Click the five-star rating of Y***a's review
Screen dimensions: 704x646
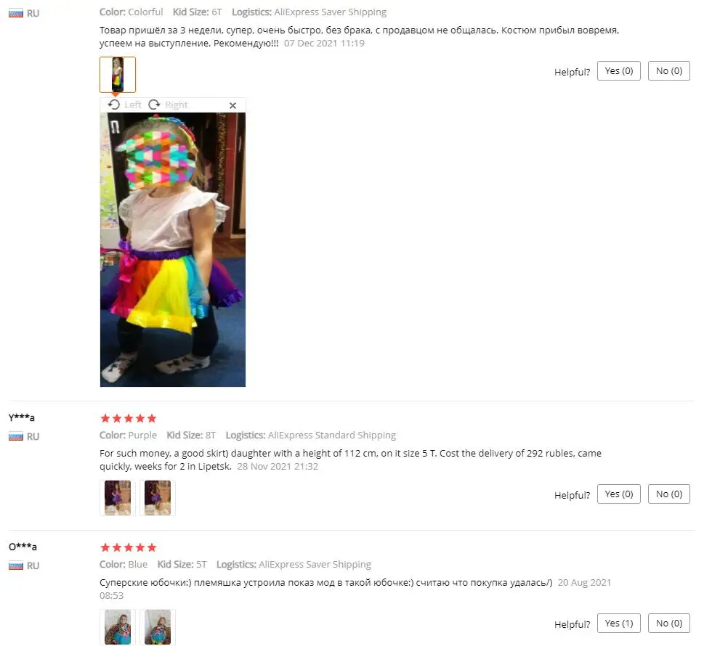[x=129, y=419]
